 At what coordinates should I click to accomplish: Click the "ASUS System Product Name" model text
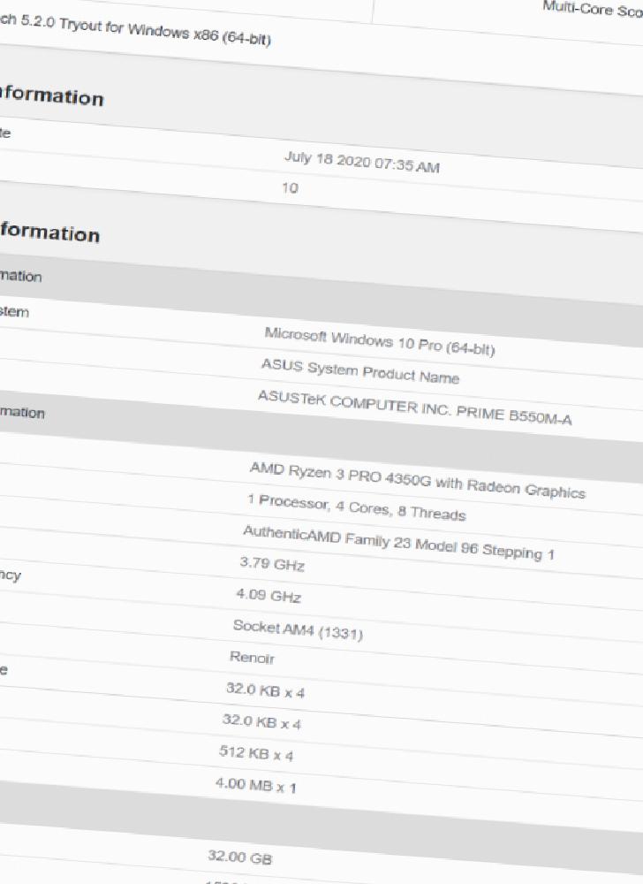(360, 371)
